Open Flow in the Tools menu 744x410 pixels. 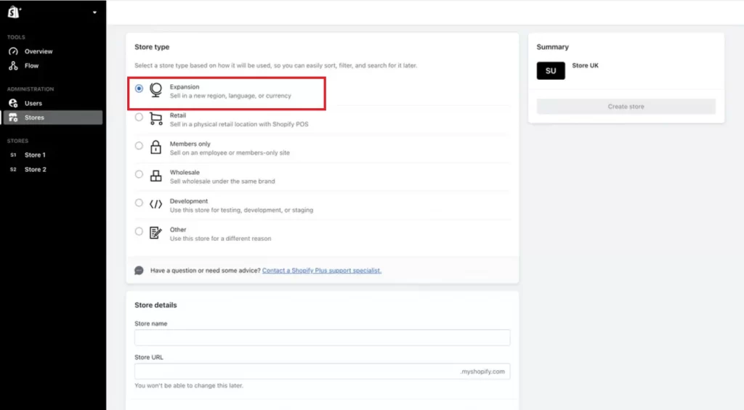pyautogui.click(x=31, y=65)
